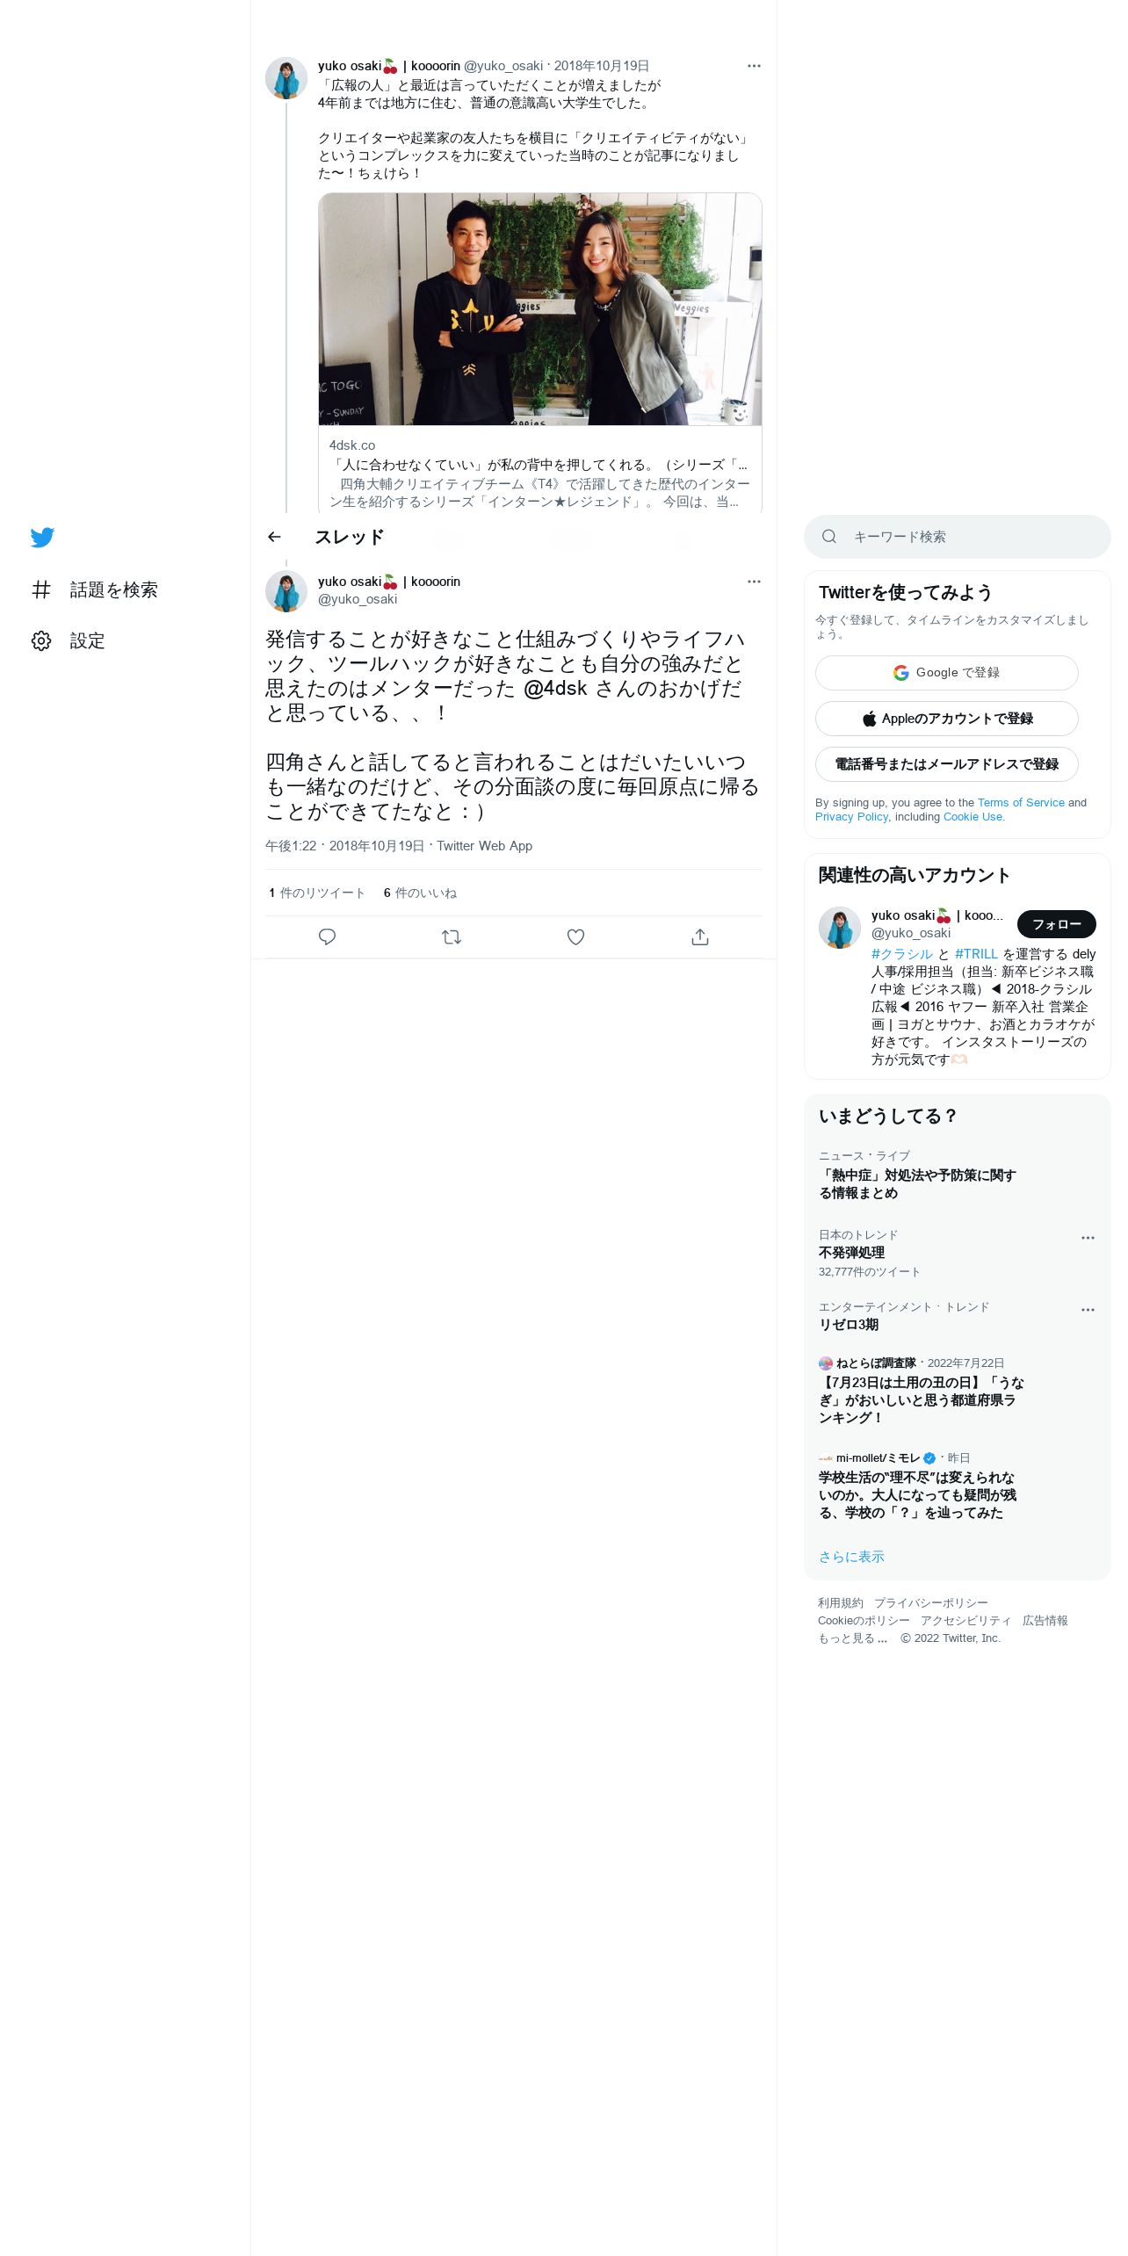Reply to the tweet with the speech bubble icon
Viewport: 1128px width, 2256px height.
click(327, 936)
